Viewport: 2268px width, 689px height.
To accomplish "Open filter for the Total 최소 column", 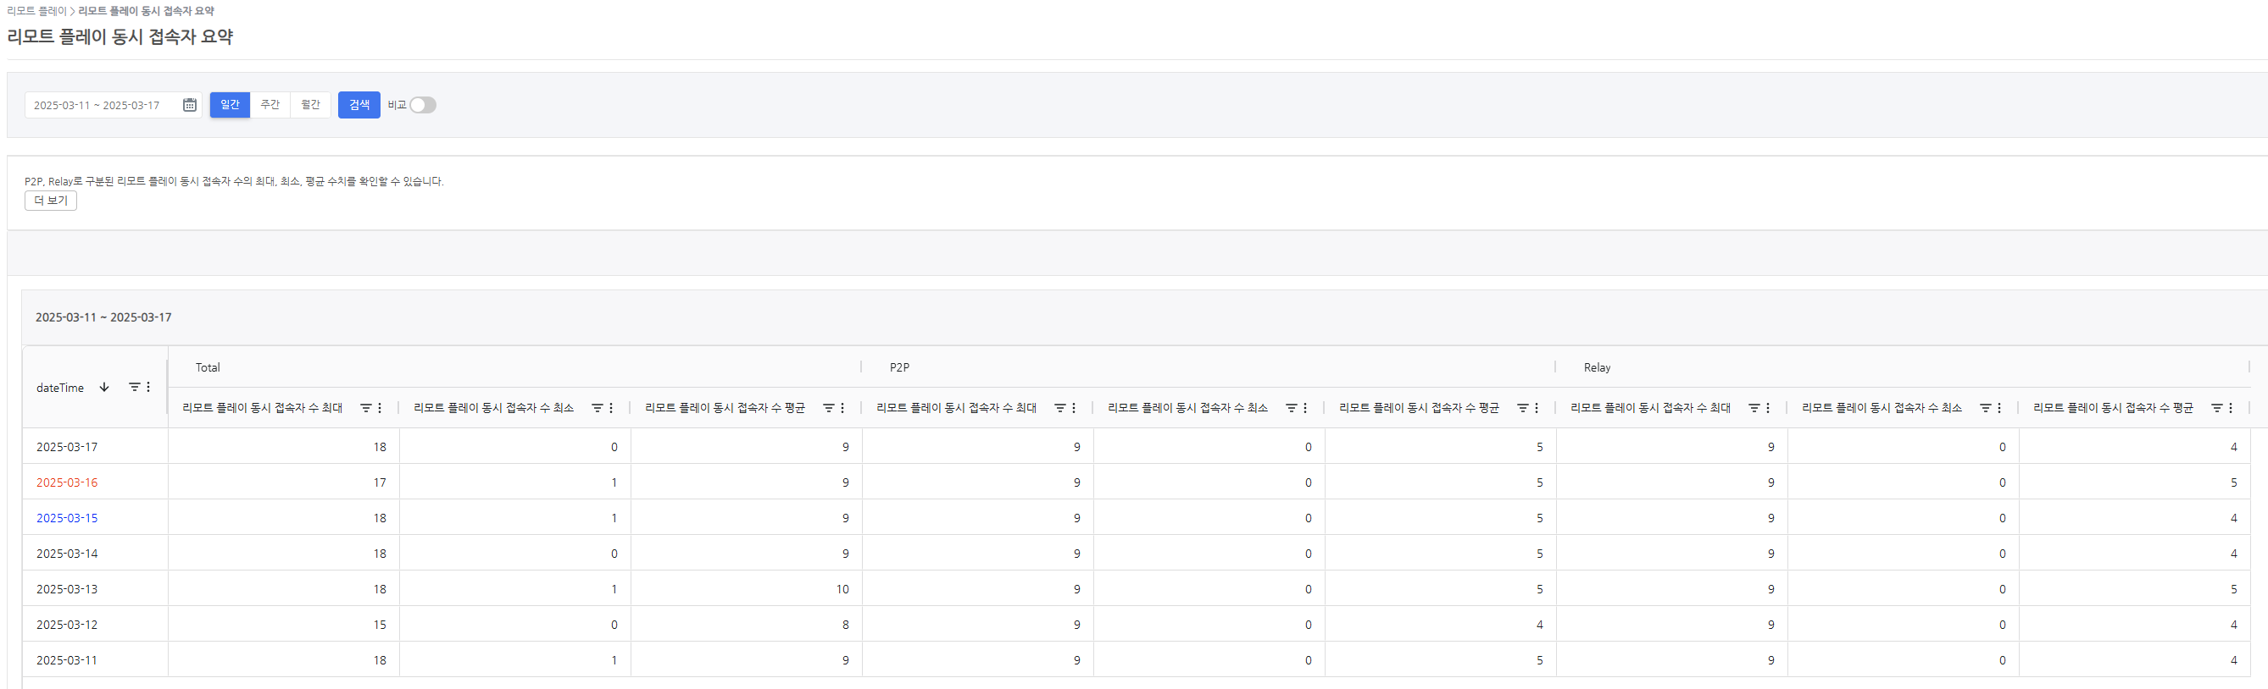I will click(x=597, y=408).
